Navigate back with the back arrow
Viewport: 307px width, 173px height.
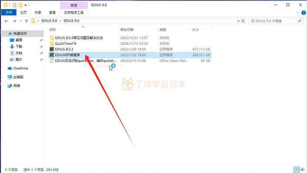click(x=7, y=21)
